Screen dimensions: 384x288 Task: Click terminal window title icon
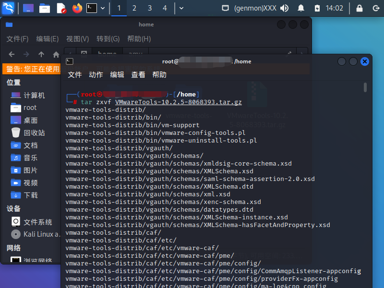point(70,61)
